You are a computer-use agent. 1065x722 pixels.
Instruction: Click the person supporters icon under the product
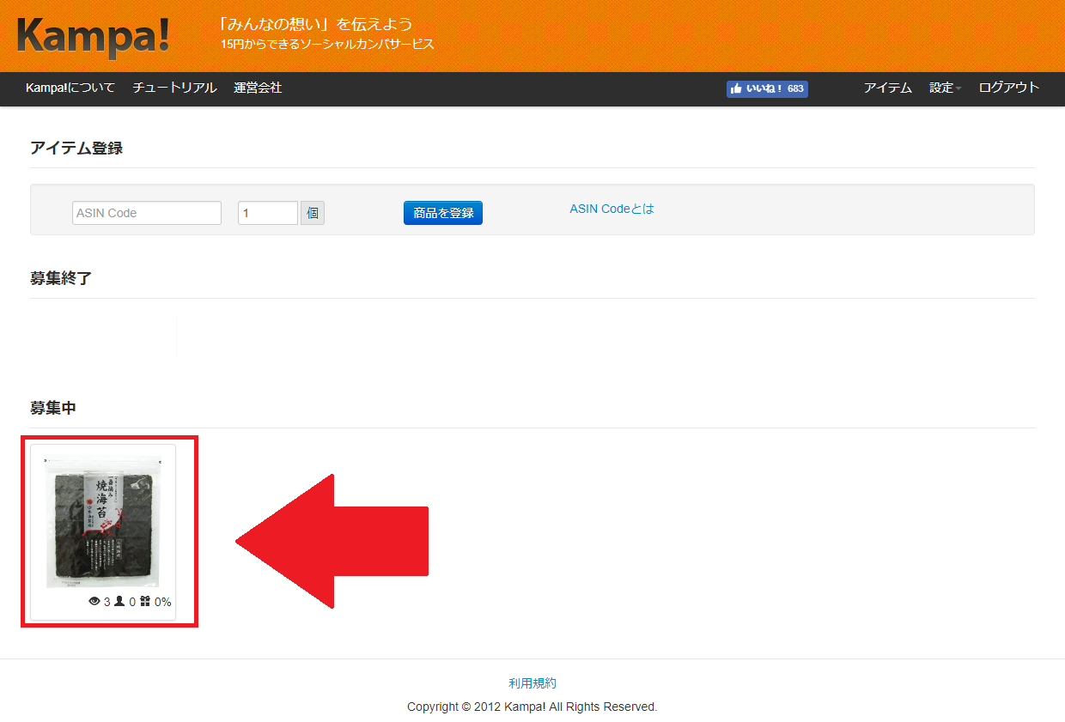(119, 602)
